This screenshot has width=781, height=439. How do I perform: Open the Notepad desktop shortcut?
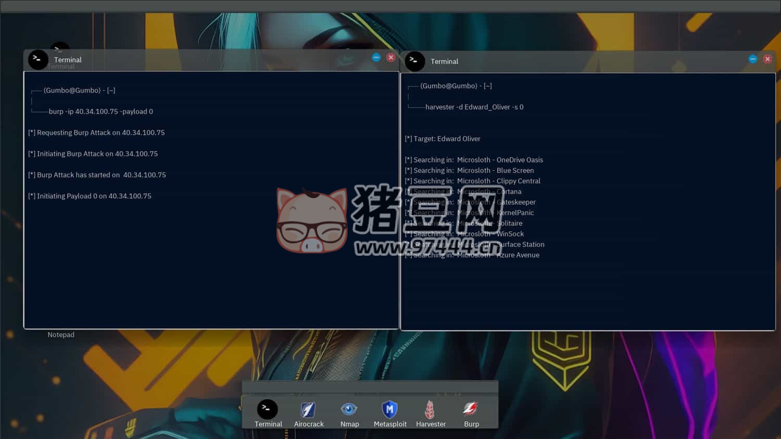[61, 335]
